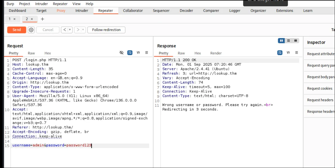Select Pretty view in Response pane
The height and width of the screenshot is (168, 335).
click(163, 53)
